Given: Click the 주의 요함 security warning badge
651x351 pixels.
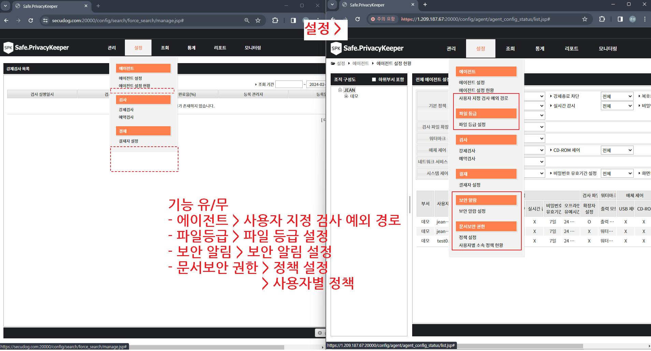Looking at the screenshot, I should [383, 19].
